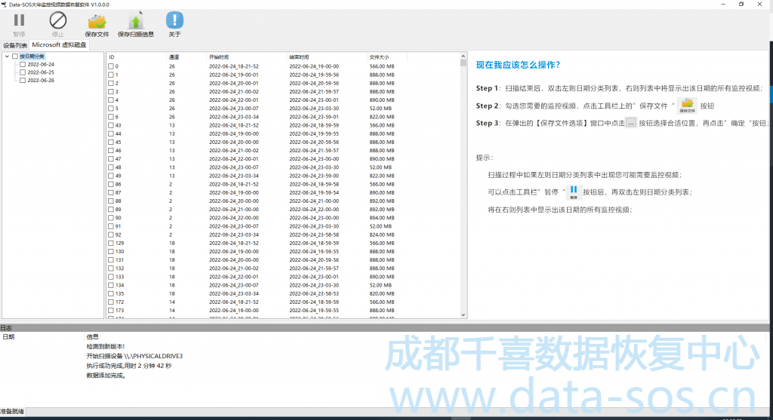Click log entry 数据添加完成。
Screen dimensions: 773x420
pyautogui.click(x=106, y=376)
